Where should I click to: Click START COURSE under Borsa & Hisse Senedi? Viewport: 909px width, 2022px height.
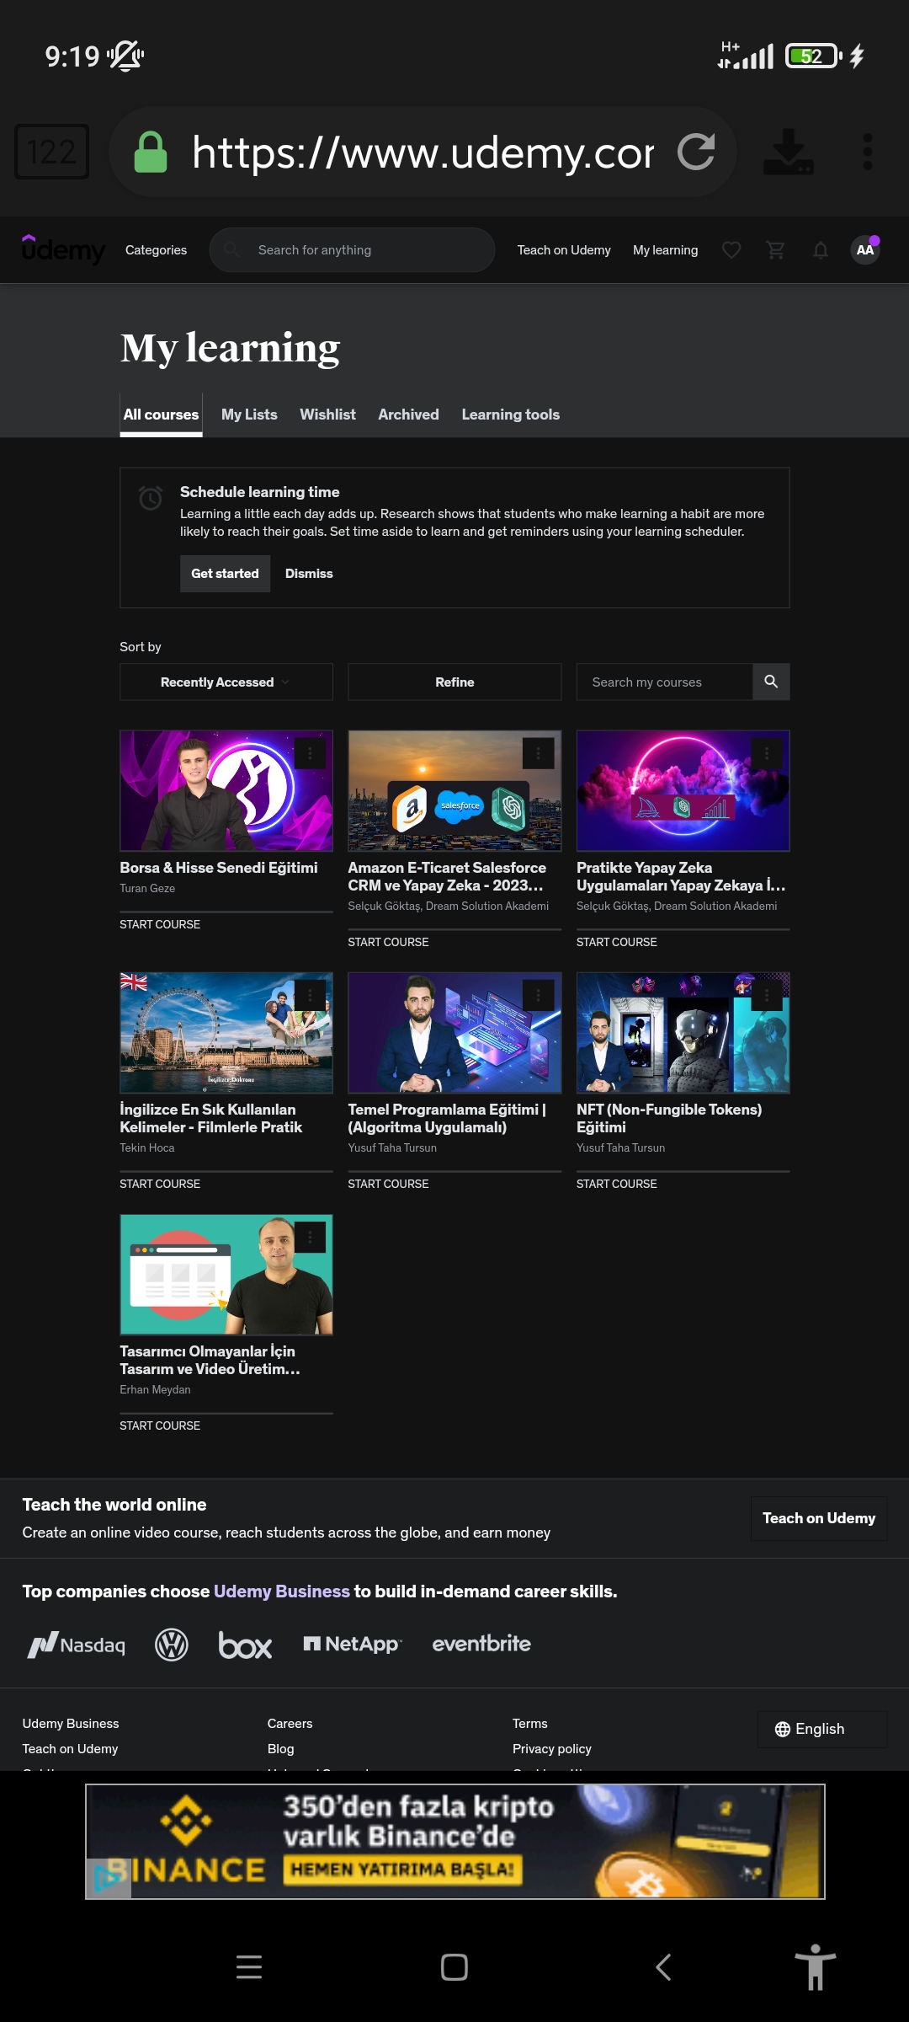point(160,925)
